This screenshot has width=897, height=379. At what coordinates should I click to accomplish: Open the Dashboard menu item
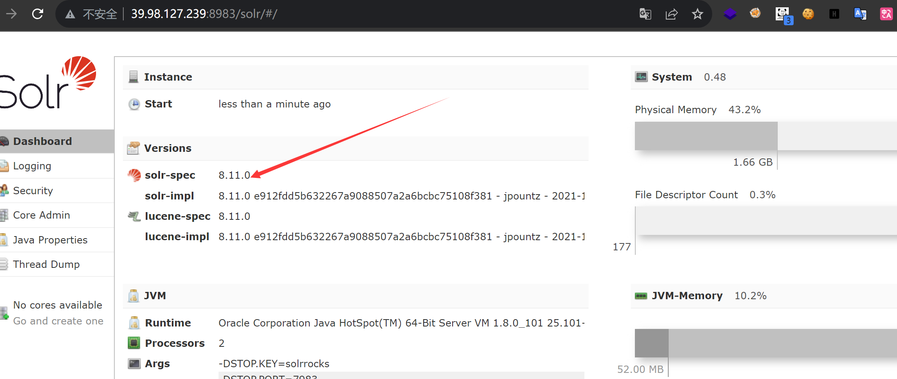42,141
